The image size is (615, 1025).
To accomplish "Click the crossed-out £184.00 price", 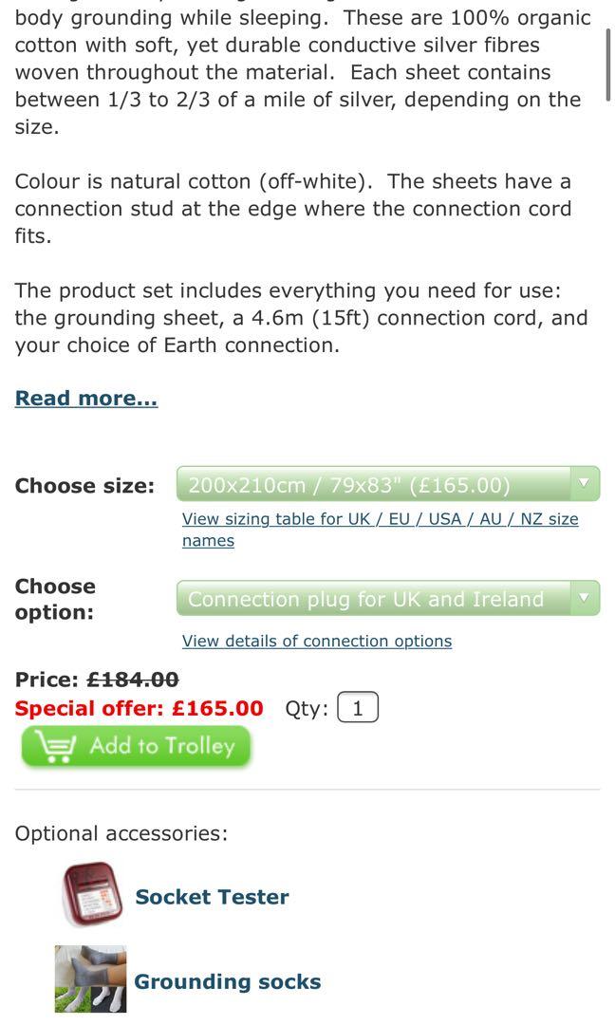I will (x=133, y=680).
